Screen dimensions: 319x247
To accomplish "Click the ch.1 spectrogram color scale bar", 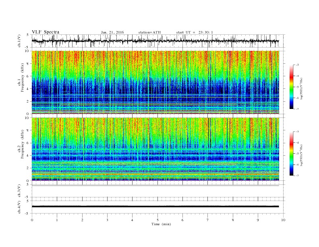I will 292,87.
